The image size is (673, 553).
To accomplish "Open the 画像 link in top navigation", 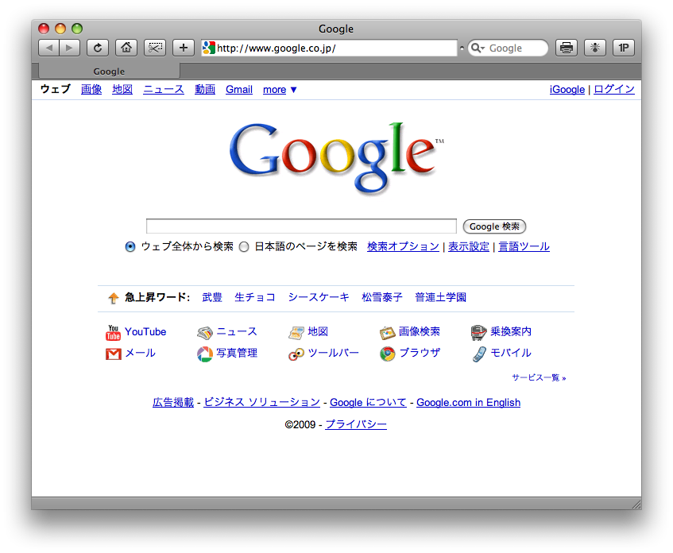I will point(91,90).
